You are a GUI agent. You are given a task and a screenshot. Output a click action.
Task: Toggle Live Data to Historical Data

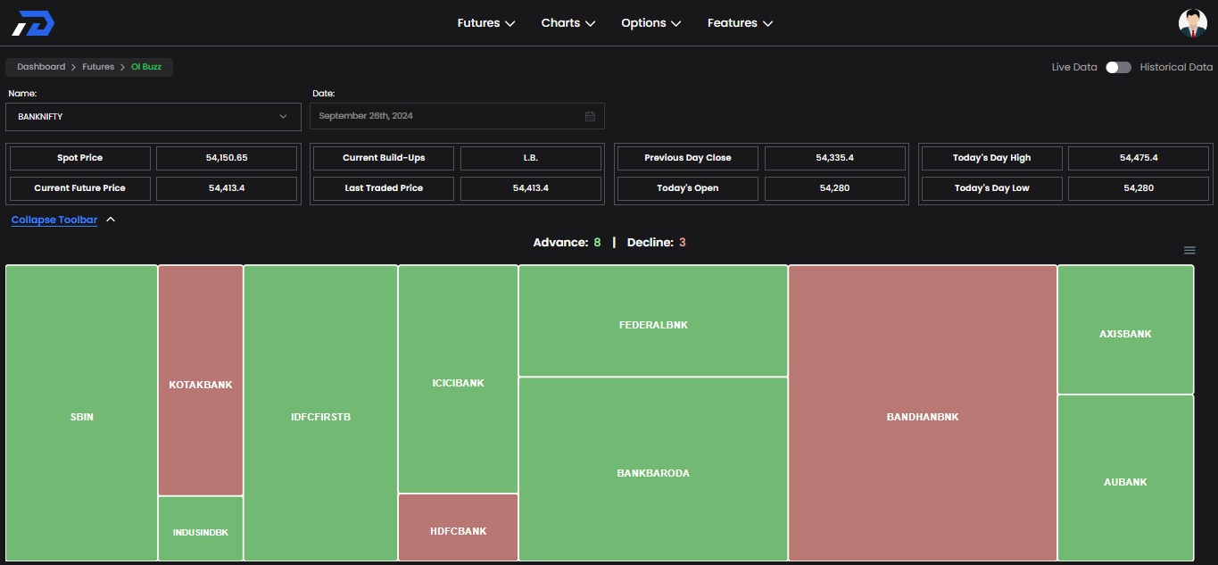click(1117, 67)
